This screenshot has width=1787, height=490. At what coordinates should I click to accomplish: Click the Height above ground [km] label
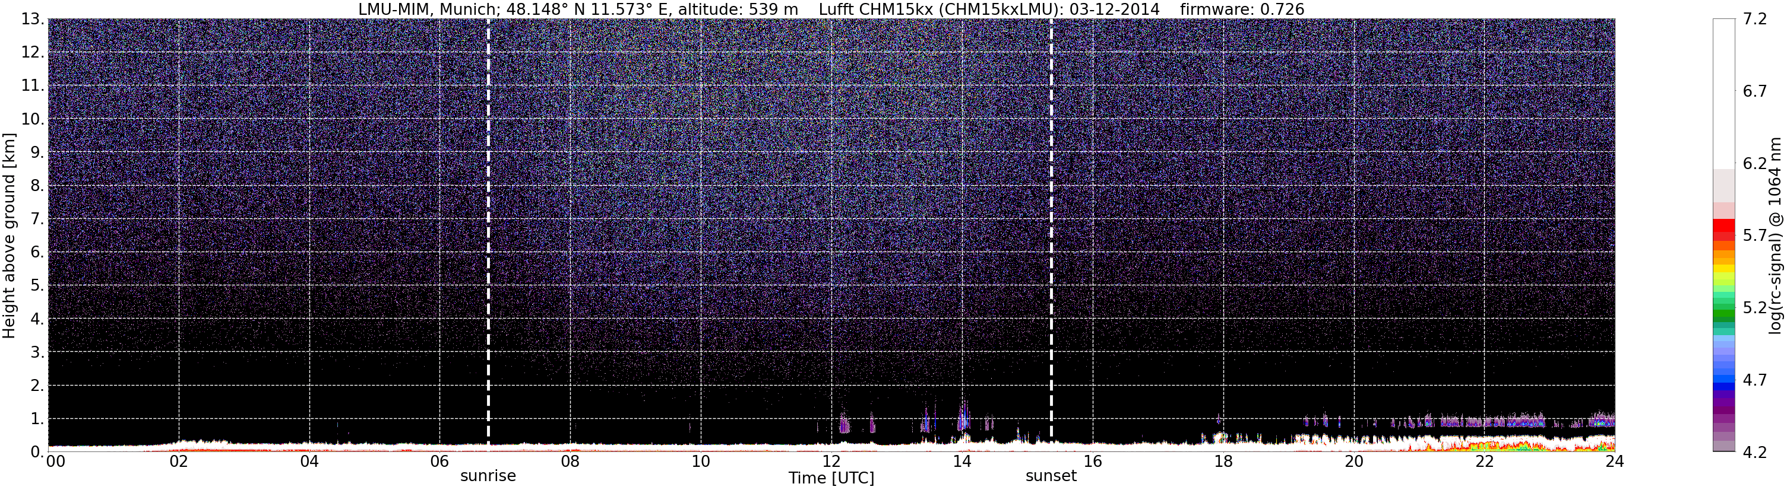click(x=9, y=236)
